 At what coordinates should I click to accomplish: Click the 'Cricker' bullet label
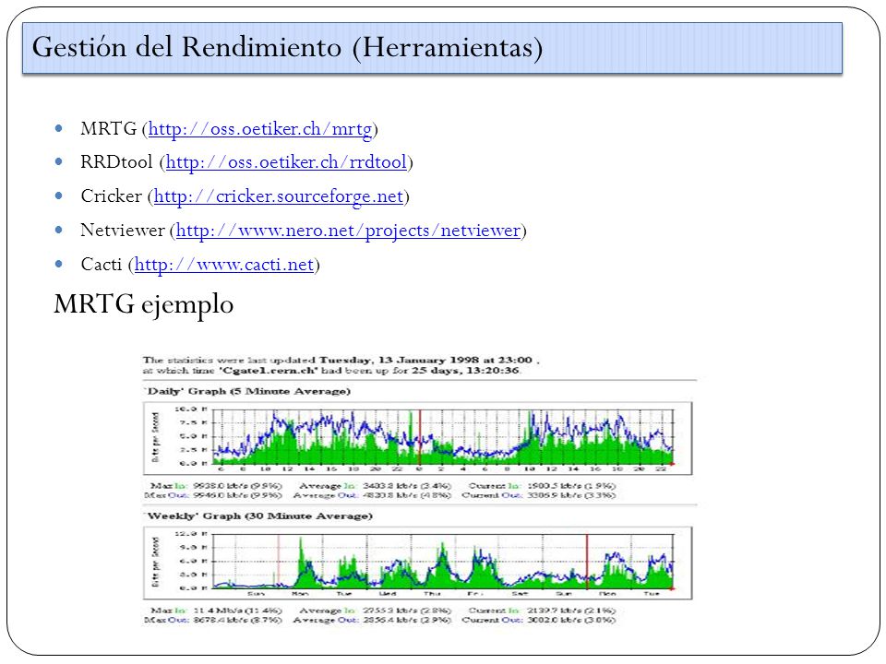112,196
